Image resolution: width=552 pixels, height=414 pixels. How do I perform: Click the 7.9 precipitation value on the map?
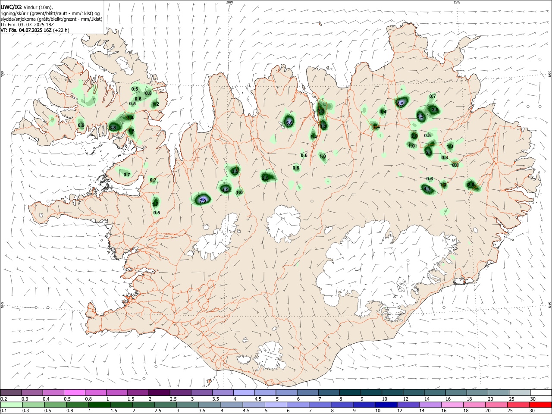click(x=203, y=201)
